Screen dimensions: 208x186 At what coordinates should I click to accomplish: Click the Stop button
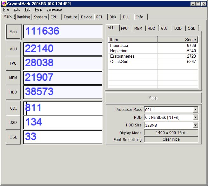tap(153, 98)
